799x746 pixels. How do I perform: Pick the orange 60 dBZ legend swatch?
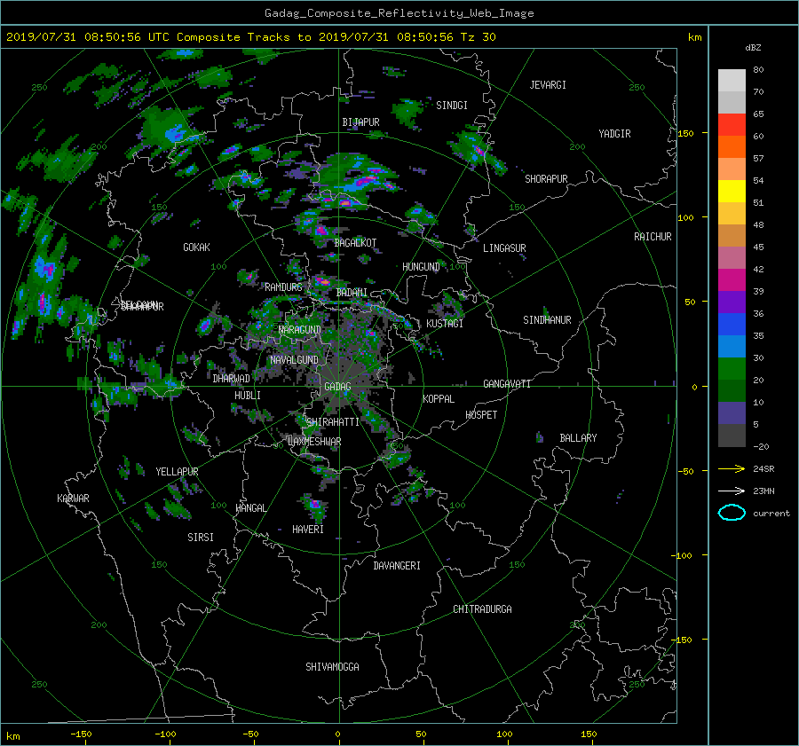tap(732, 146)
